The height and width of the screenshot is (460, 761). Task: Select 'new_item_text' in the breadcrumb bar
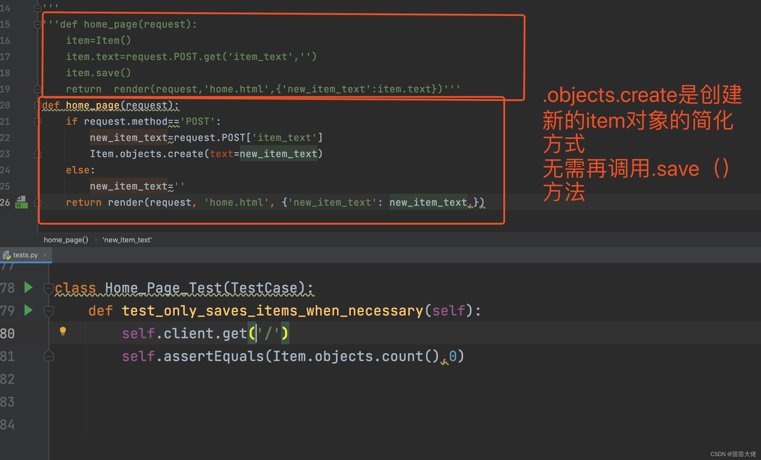click(x=127, y=240)
